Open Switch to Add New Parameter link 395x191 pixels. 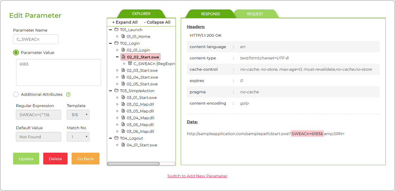[197, 176]
